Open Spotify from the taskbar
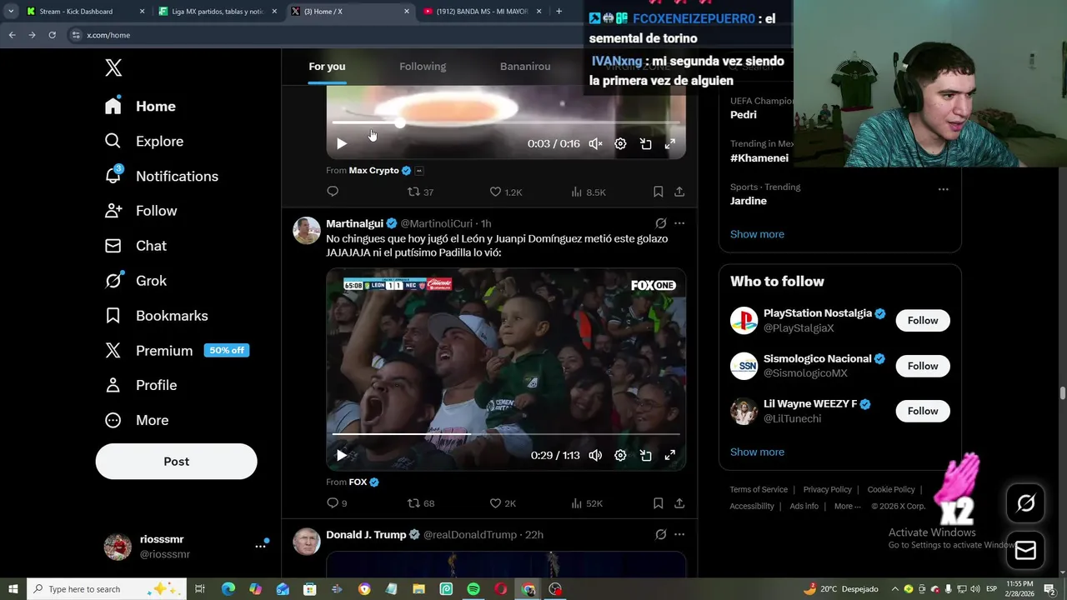Image resolution: width=1067 pixels, height=600 pixels. (x=473, y=589)
